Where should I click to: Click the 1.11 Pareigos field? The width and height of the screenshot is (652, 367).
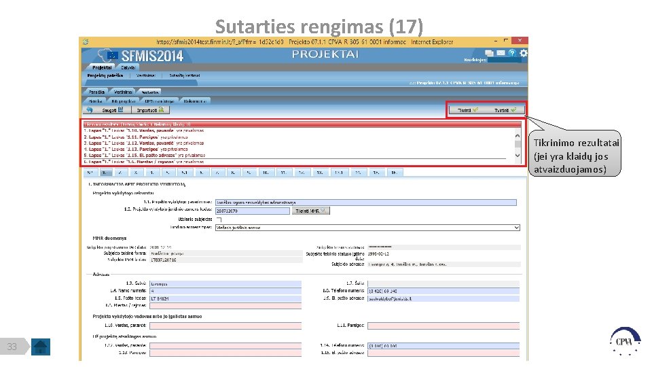point(443,326)
